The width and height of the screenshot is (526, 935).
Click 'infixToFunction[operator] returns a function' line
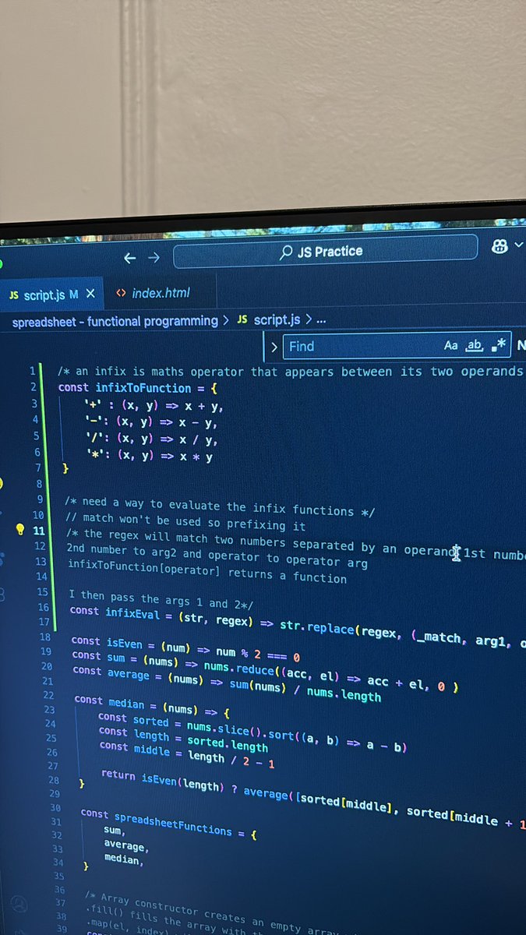point(207,574)
